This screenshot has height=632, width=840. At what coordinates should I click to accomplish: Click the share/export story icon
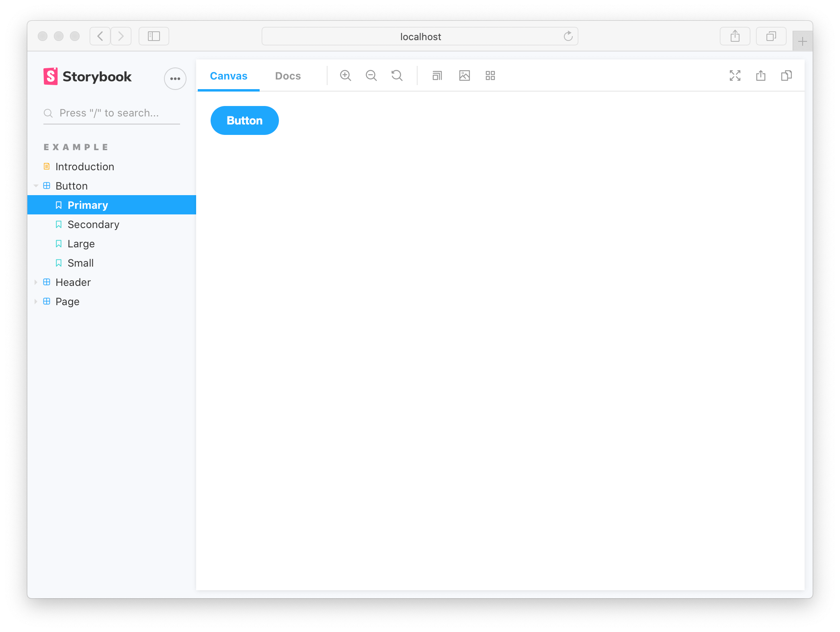coord(761,75)
